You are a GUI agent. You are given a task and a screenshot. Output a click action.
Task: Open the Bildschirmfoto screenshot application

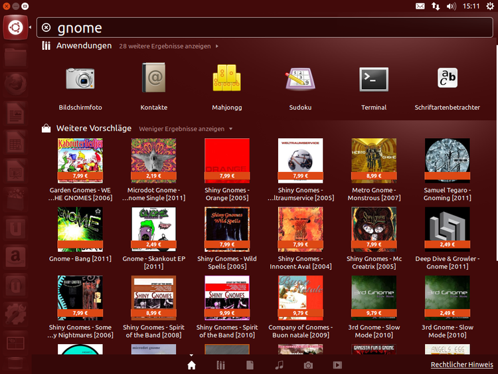click(x=80, y=80)
